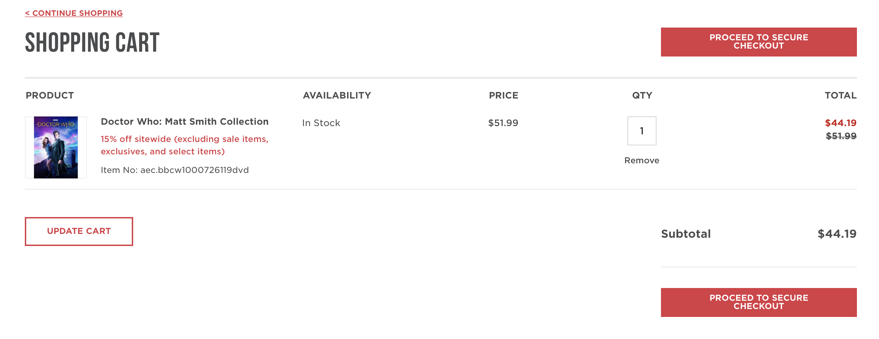Remove the Doctor Who item from cart
879x339 pixels.
[642, 161]
